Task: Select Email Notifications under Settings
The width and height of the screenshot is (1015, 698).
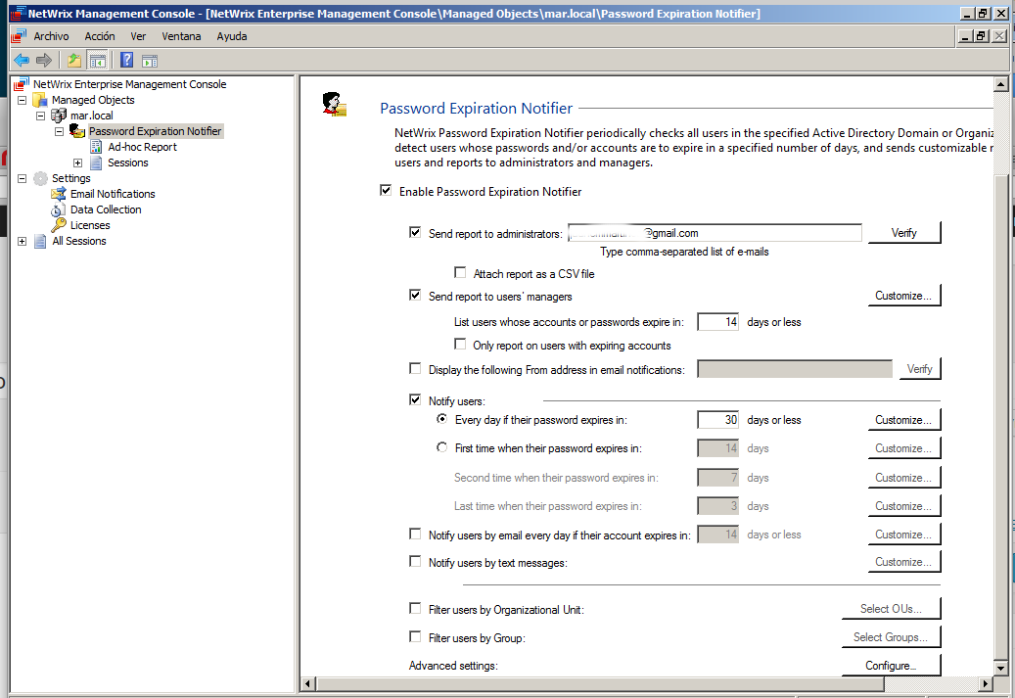Action: [112, 194]
